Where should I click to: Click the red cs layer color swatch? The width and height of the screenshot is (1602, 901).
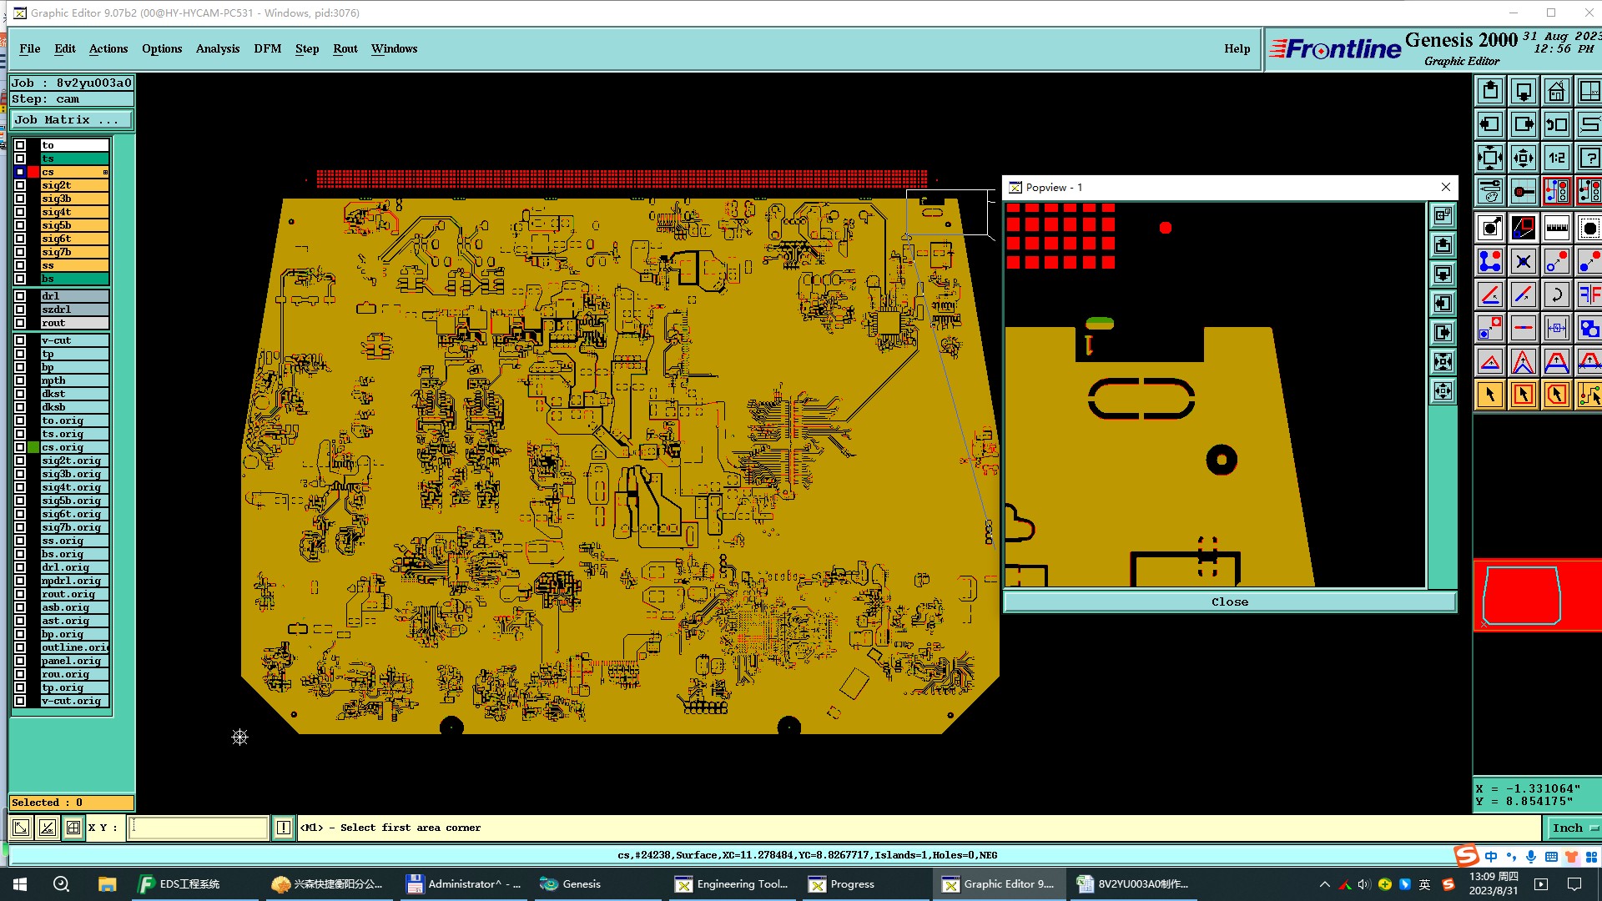(x=33, y=172)
